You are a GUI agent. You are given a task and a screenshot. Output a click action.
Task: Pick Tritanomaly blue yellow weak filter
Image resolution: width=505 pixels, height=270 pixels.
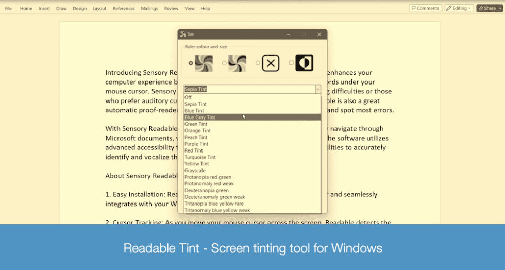click(x=252, y=210)
